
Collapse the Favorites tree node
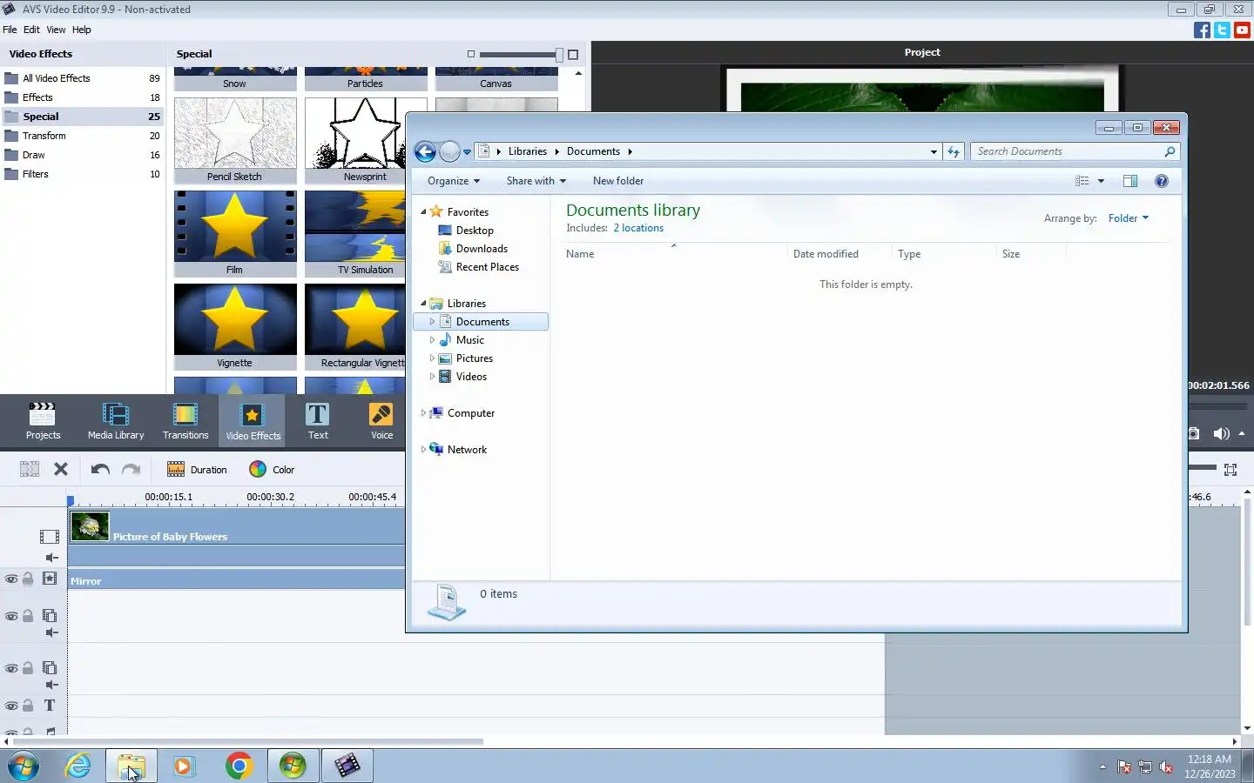tap(423, 211)
